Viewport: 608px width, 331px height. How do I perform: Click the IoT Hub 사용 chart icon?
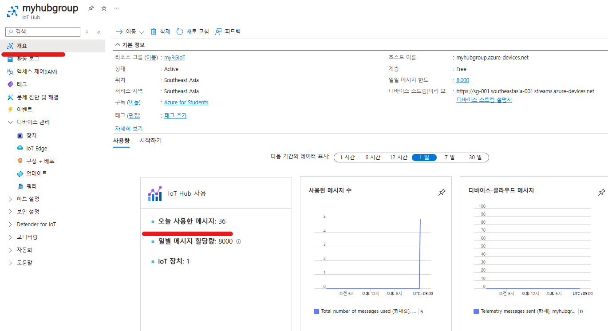coord(155,194)
